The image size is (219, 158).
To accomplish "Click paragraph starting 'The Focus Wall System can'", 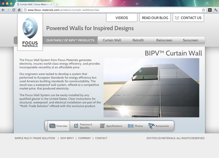I will tap(60, 101).
